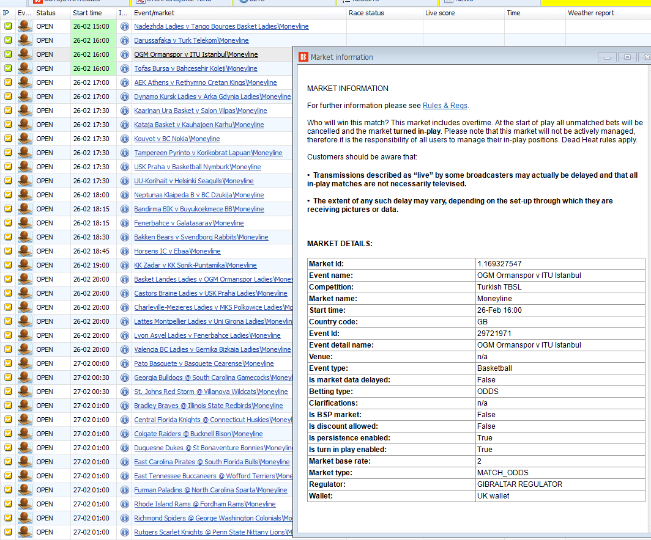Show market info for Fenerbahce v Galatasaray via icon
The width and height of the screenshot is (651, 540).
pyautogui.click(x=125, y=224)
